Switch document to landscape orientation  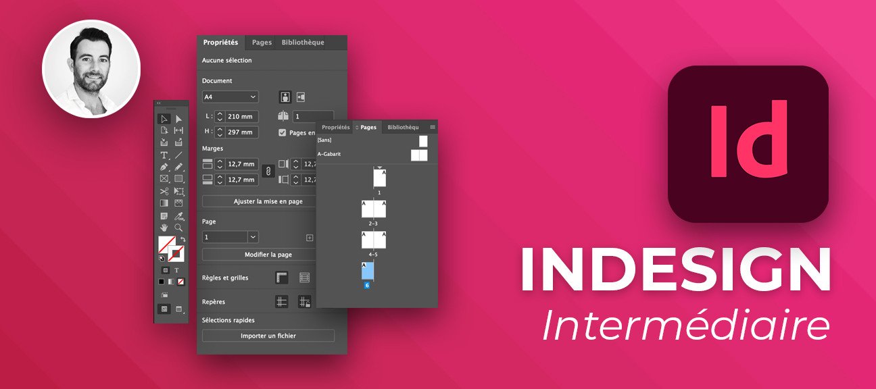(x=301, y=97)
